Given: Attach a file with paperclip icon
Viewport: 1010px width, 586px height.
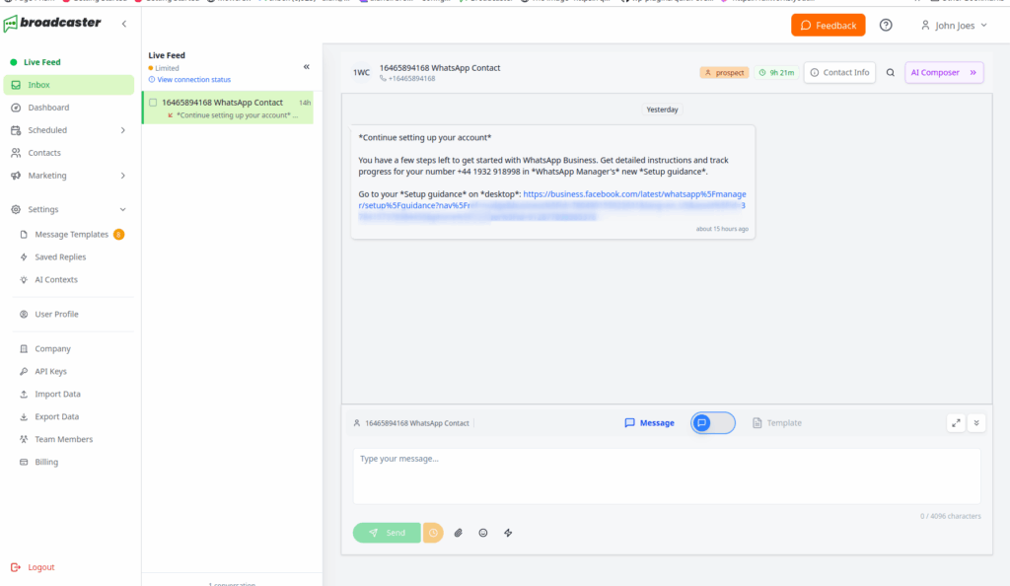Looking at the screenshot, I should tap(458, 533).
